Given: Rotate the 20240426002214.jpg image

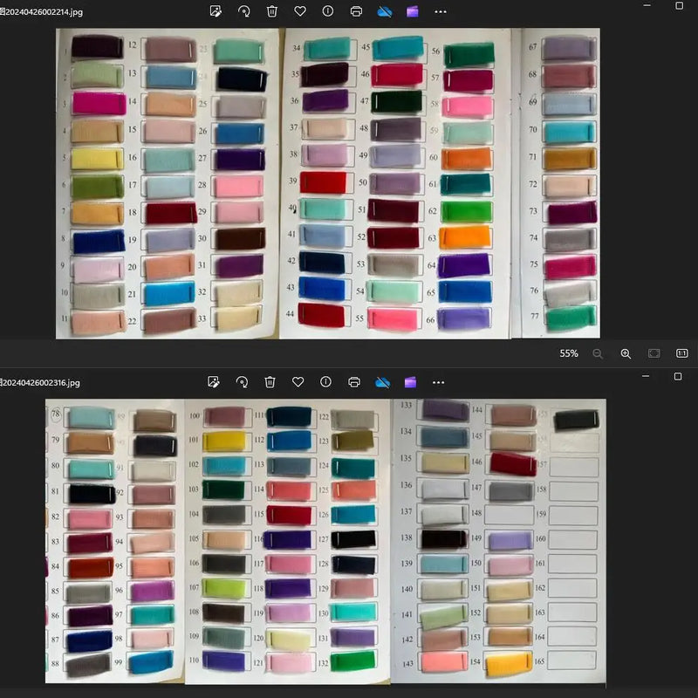Looking at the screenshot, I should (244, 11).
